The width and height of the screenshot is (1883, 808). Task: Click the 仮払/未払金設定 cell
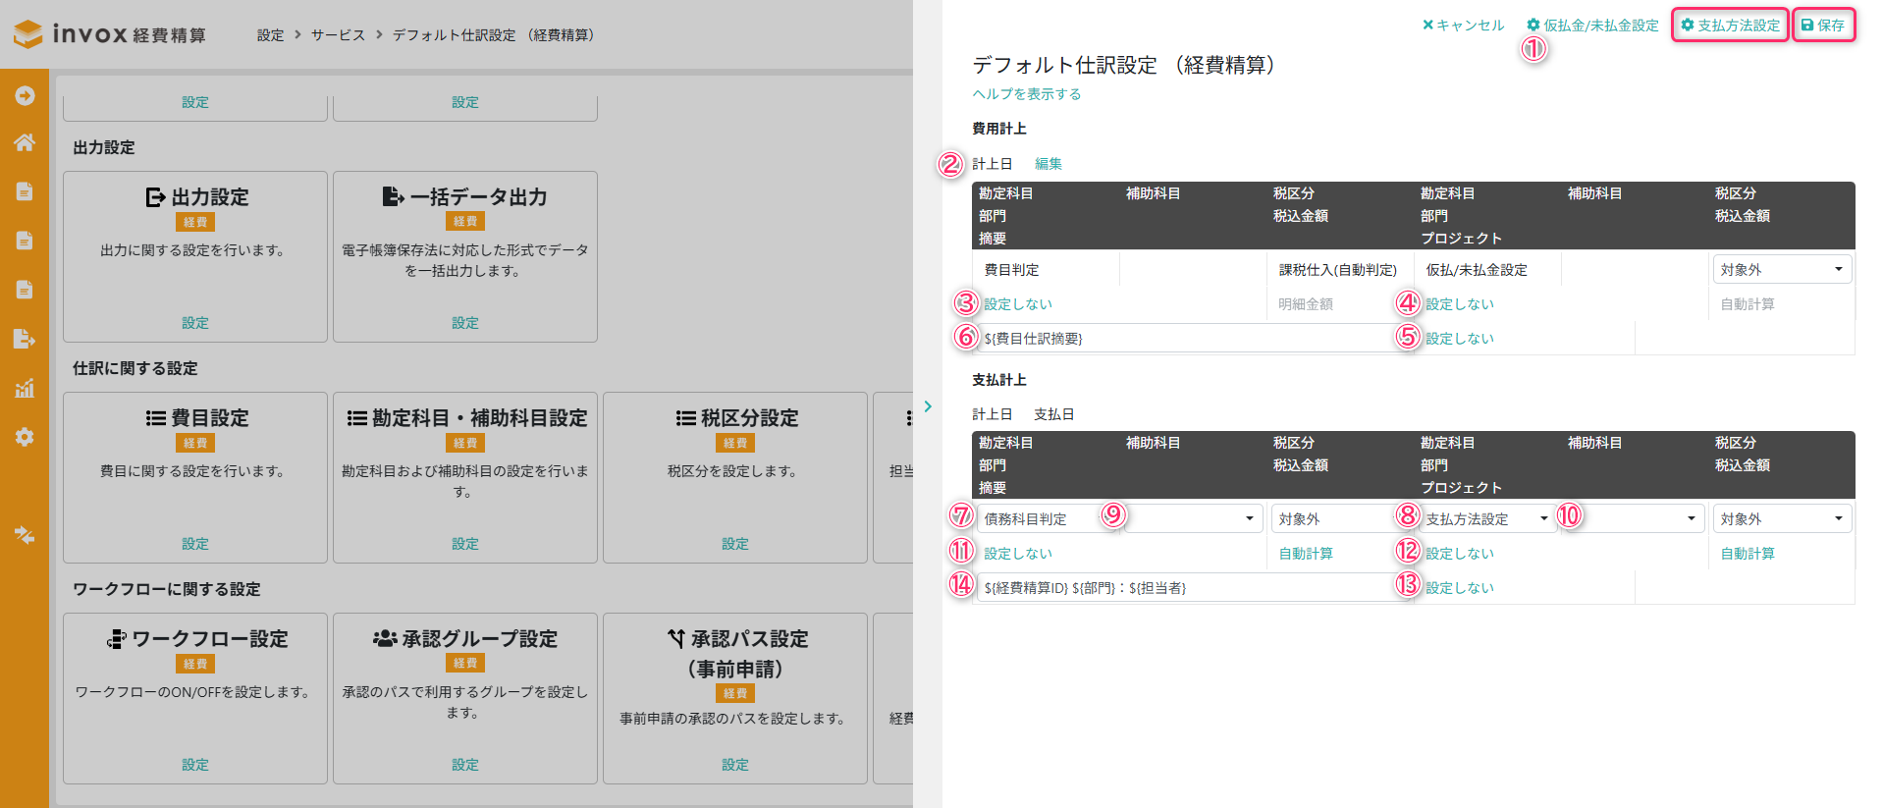pos(1486,270)
